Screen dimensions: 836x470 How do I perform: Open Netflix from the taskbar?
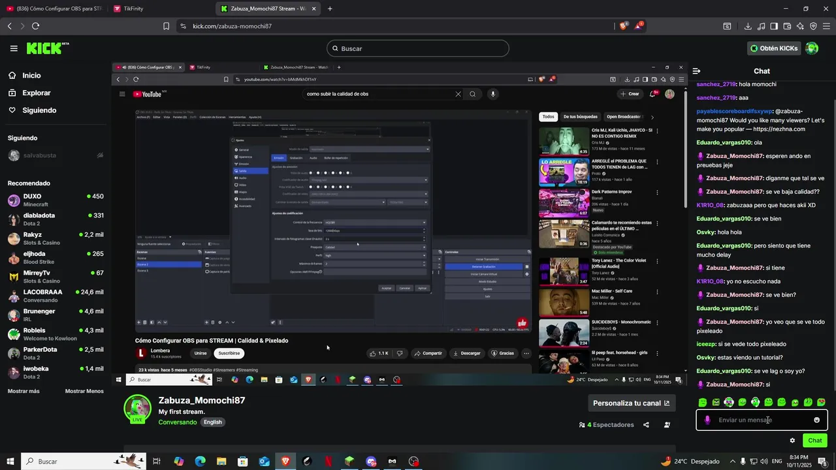point(328,462)
